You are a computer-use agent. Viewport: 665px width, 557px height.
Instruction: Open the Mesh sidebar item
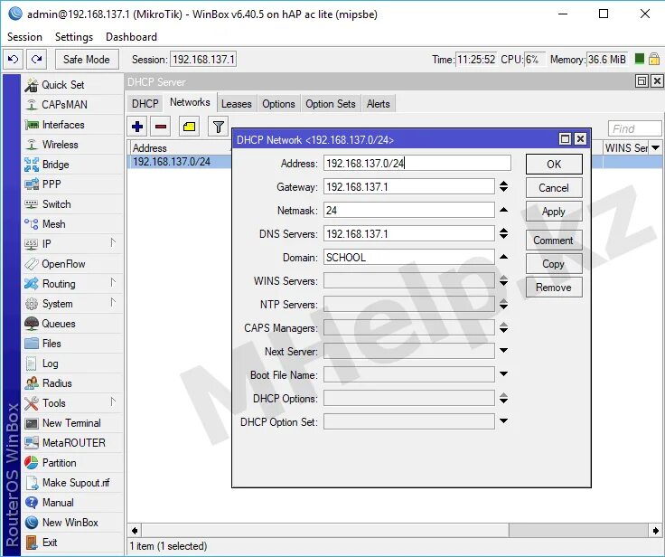(54, 223)
